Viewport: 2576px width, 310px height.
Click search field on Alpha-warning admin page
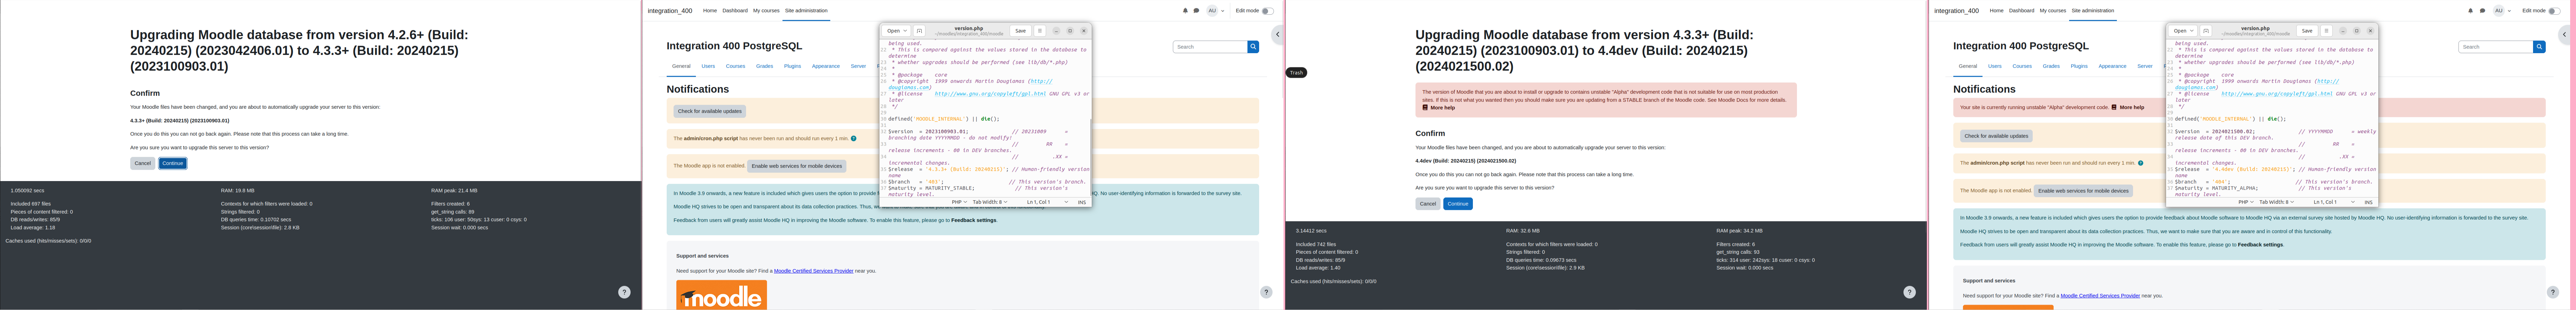tap(2496, 47)
